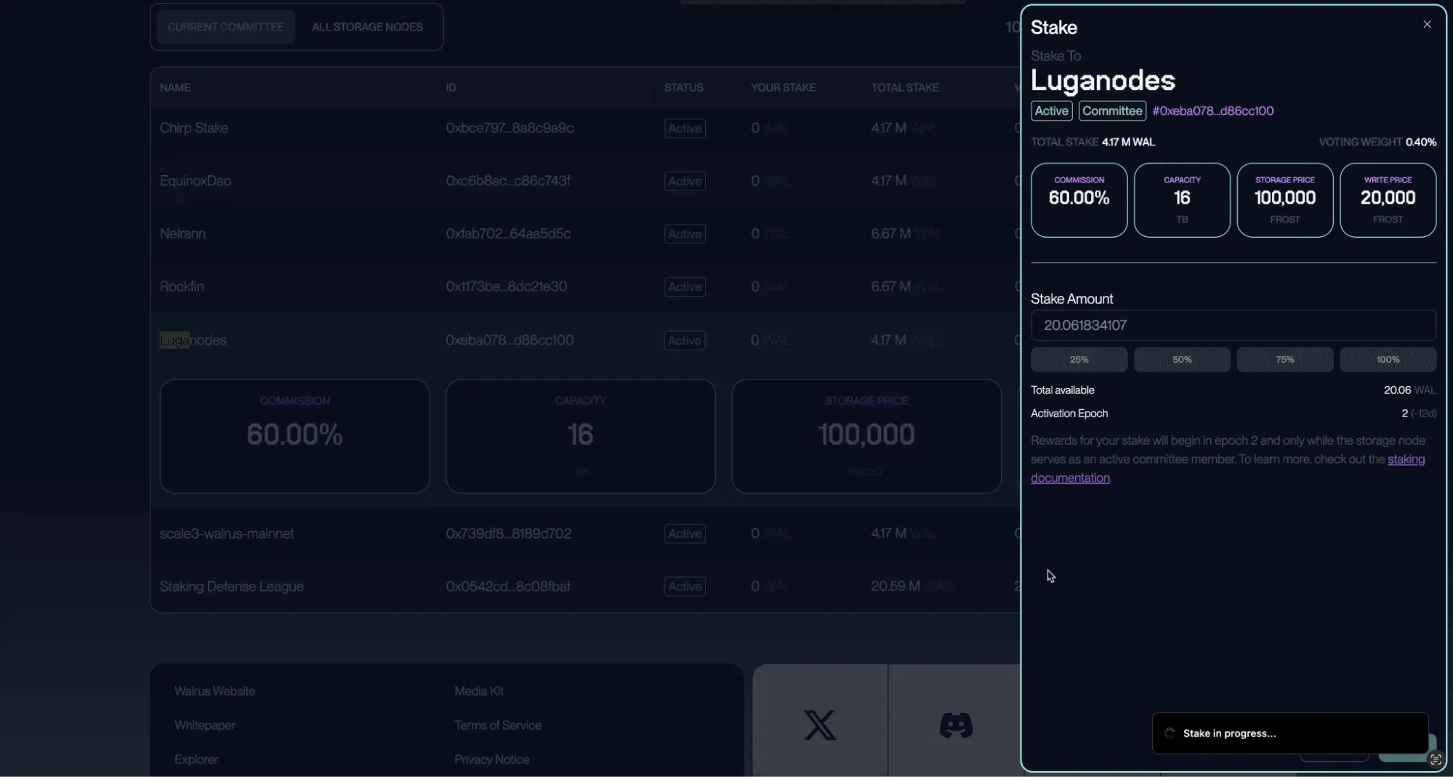Click the NAME column header
Image resolution: width=1453 pixels, height=777 pixels.
coord(175,88)
